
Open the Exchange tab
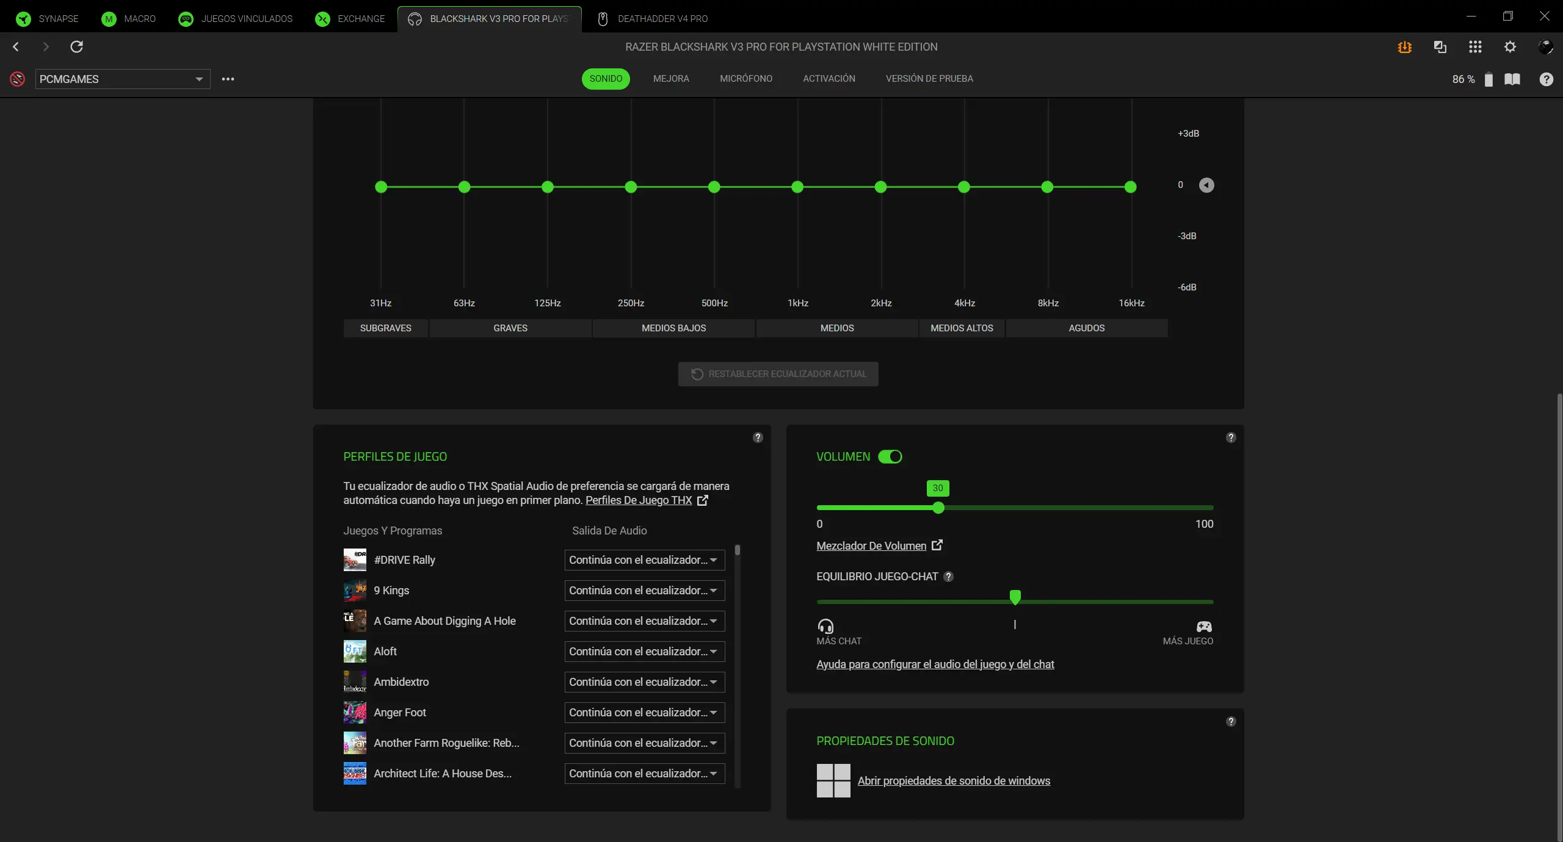coord(350,19)
